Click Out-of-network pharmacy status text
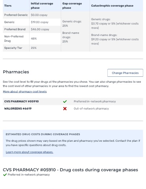Viewport: 146px width, 189px height. 91,109
